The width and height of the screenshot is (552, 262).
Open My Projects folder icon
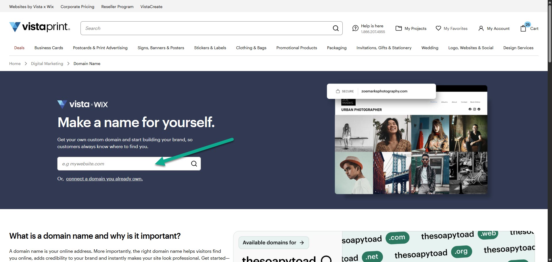(398, 28)
